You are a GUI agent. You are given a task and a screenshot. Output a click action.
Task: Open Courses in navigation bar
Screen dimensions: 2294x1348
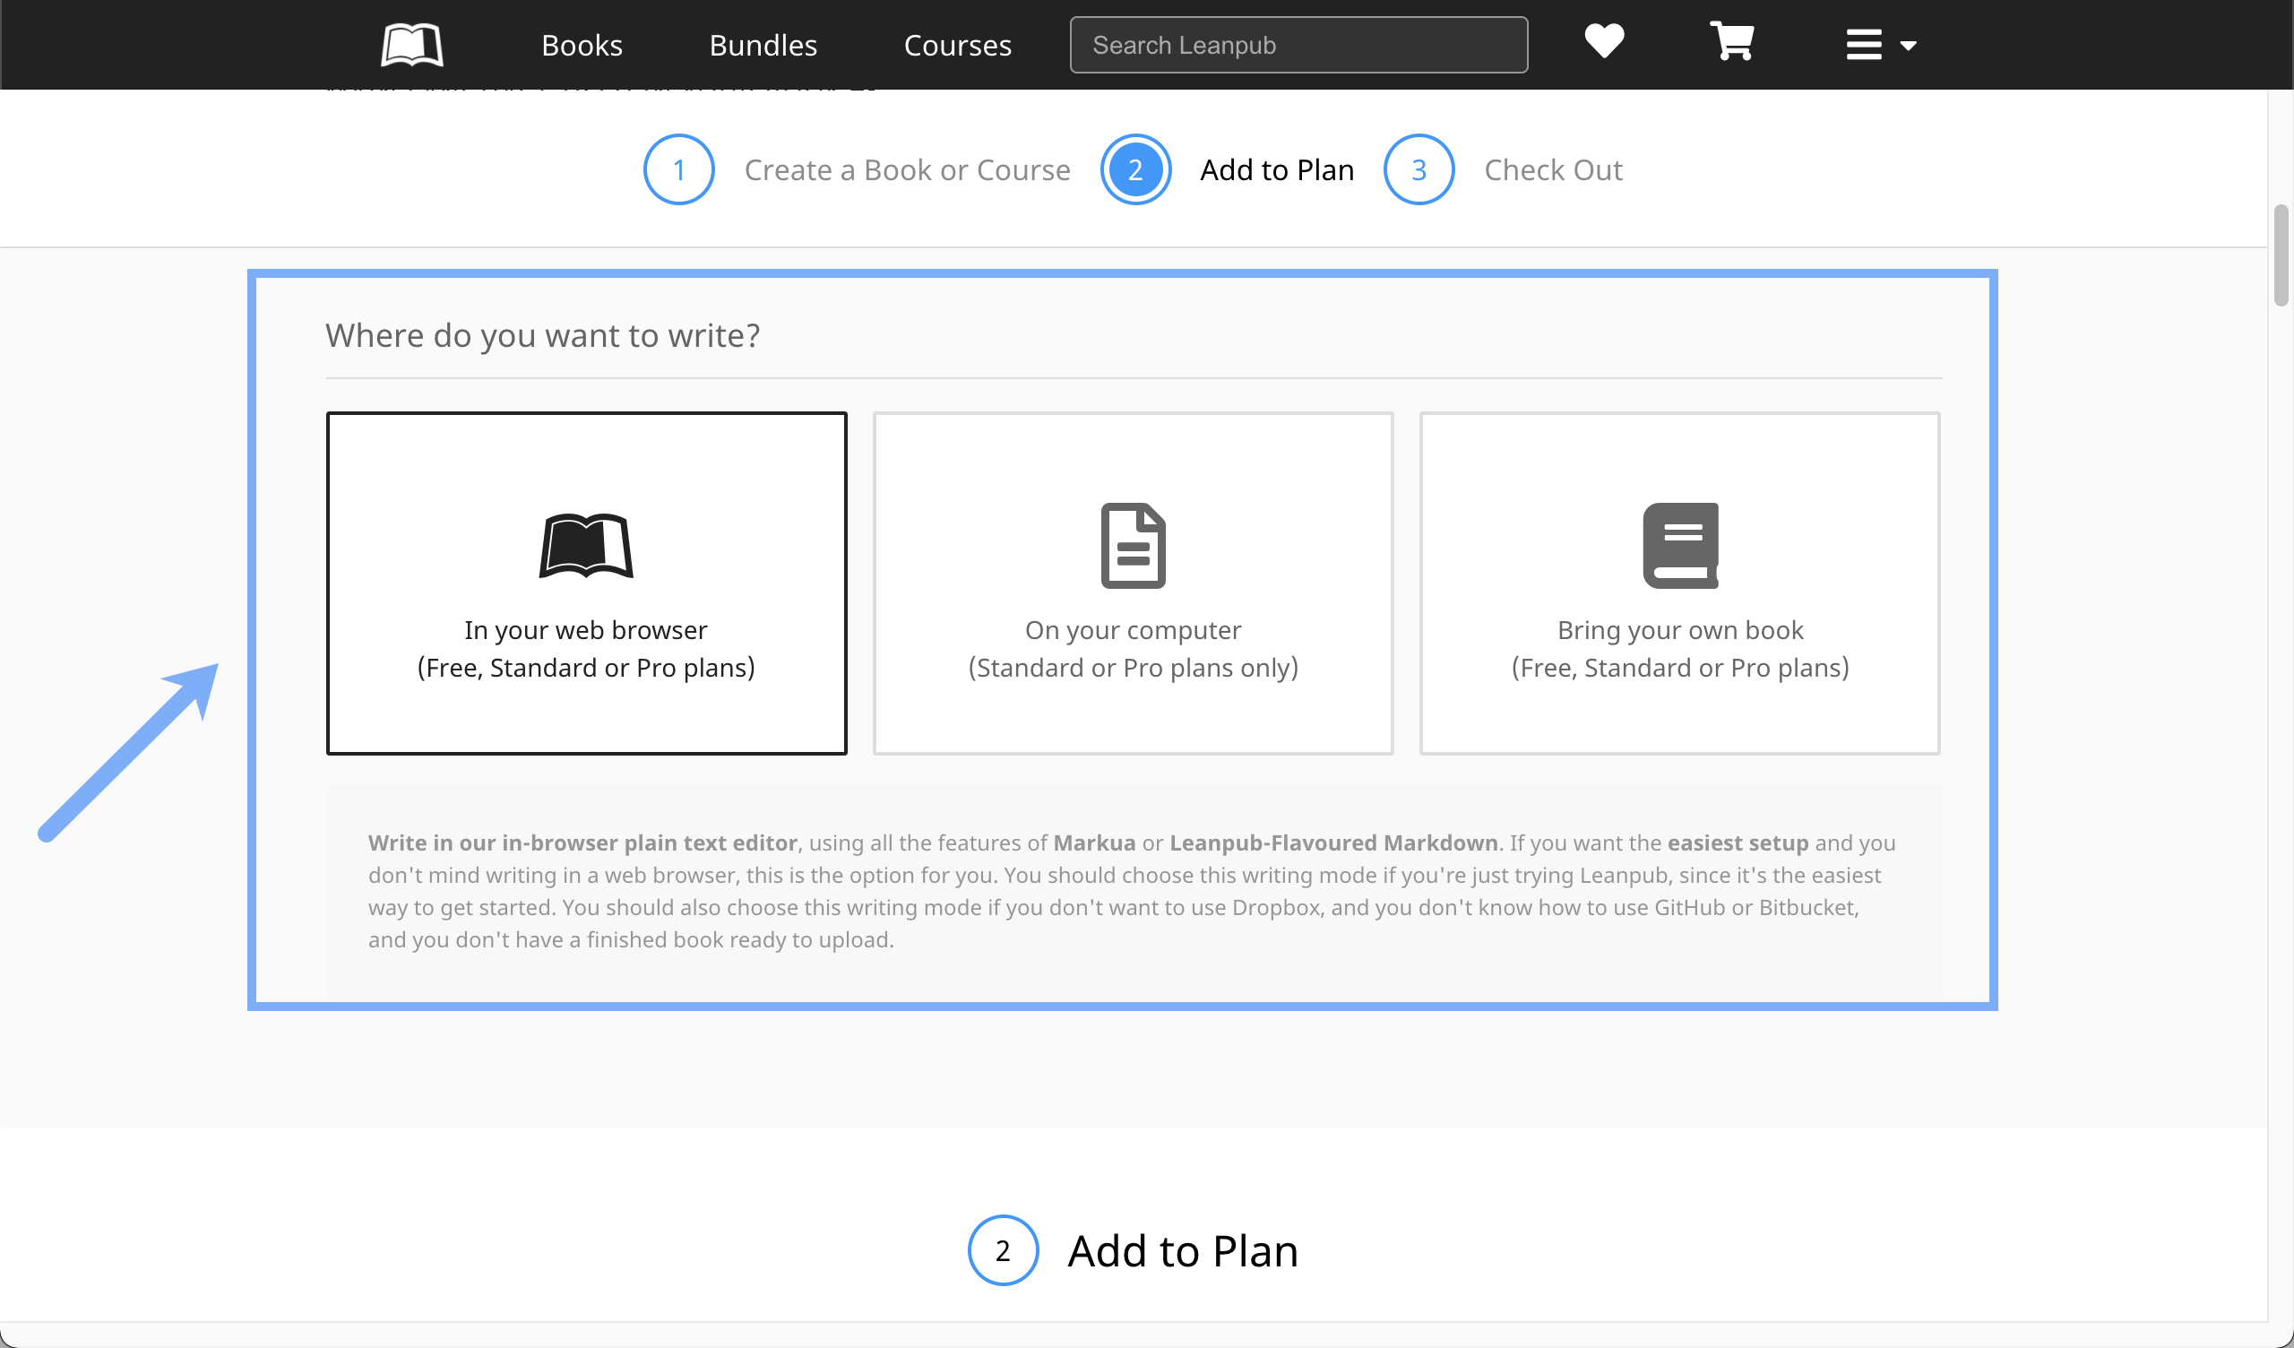957,46
